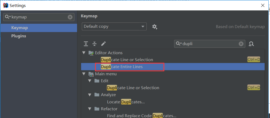
Task: Clear the 'dupli' action search field
Action: point(241,44)
